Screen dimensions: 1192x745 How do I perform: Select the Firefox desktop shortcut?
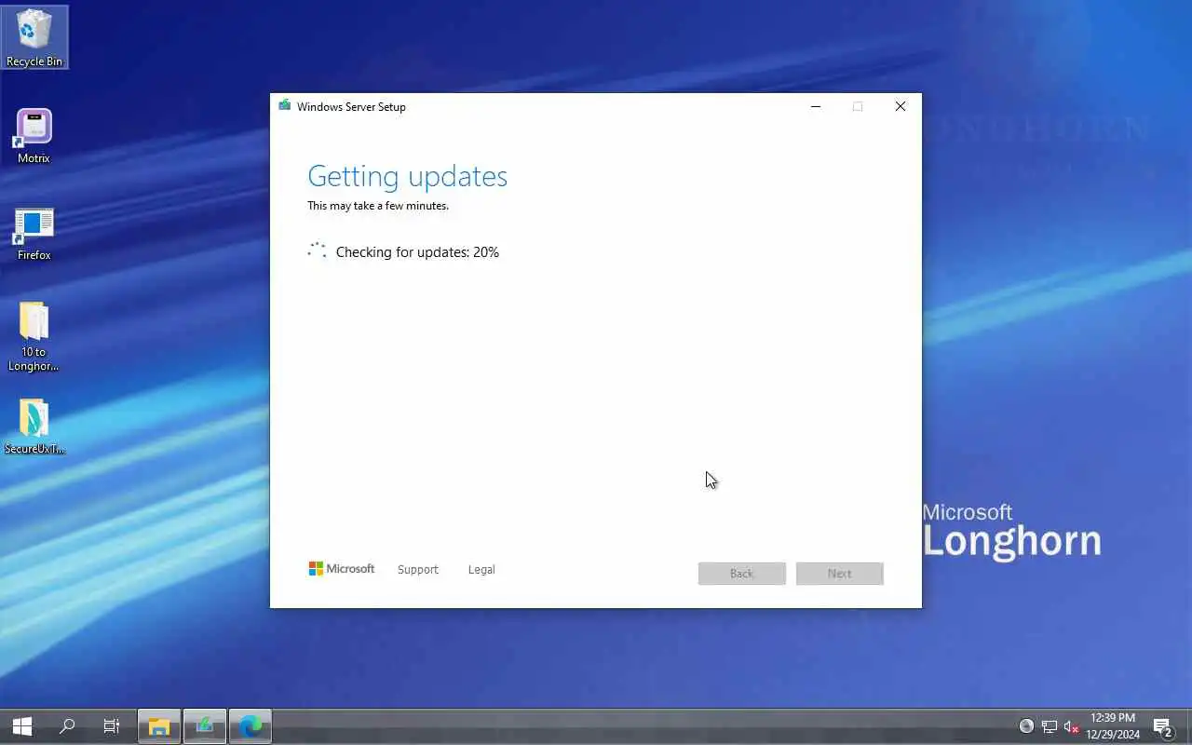[34, 234]
